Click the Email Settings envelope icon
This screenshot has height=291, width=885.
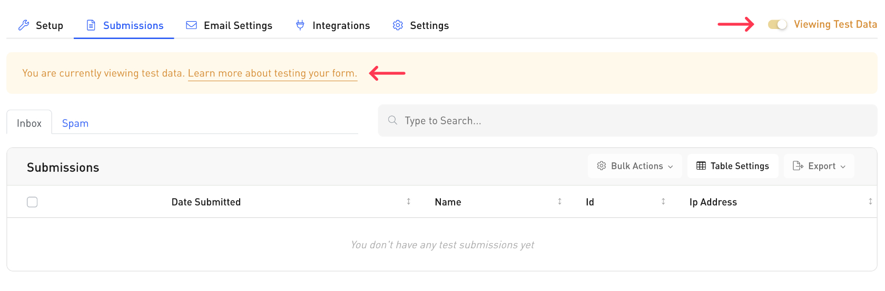pos(192,25)
